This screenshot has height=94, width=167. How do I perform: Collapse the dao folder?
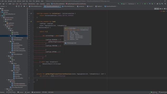(9, 31)
